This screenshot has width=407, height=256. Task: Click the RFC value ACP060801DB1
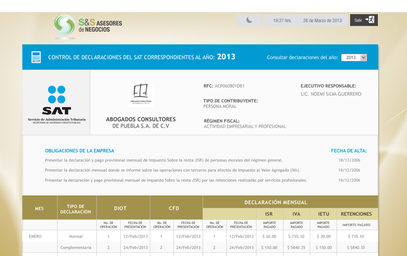230,86
